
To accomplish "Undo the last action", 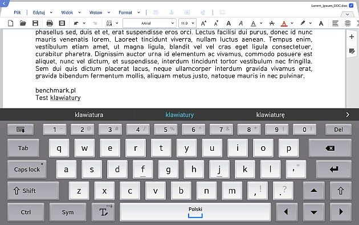I will pos(76,23).
